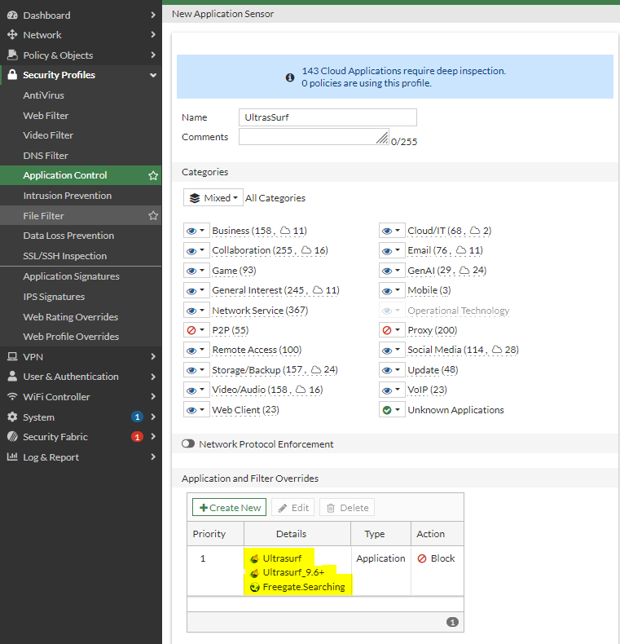Click the Name field containing UltrasSurf
This screenshot has height=644, width=620.
click(x=328, y=117)
